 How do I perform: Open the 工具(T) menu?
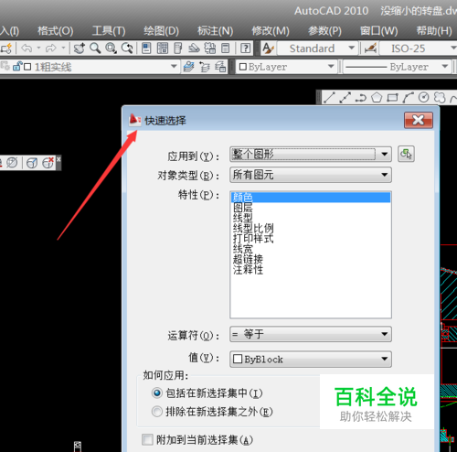point(109,30)
